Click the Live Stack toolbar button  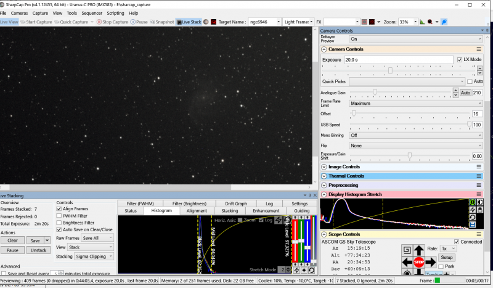click(x=189, y=22)
